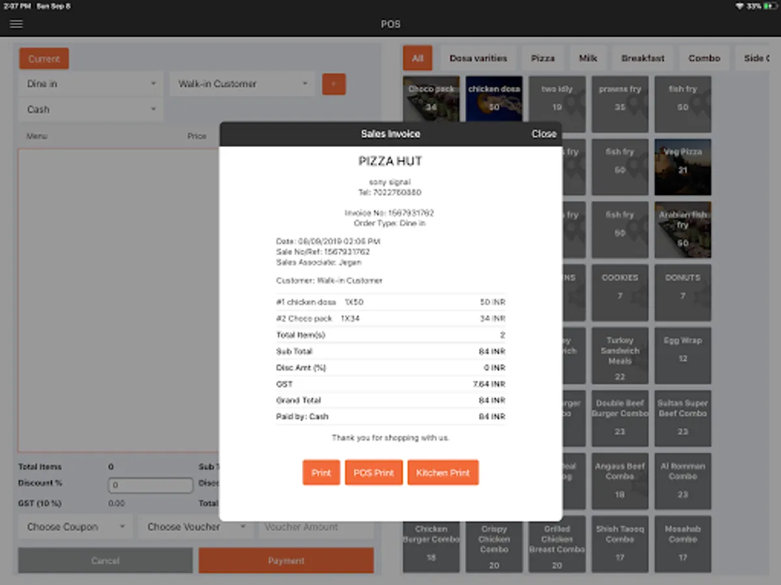
Task: Add Sultan Super Beef Combo item
Action: click(683, 419)
